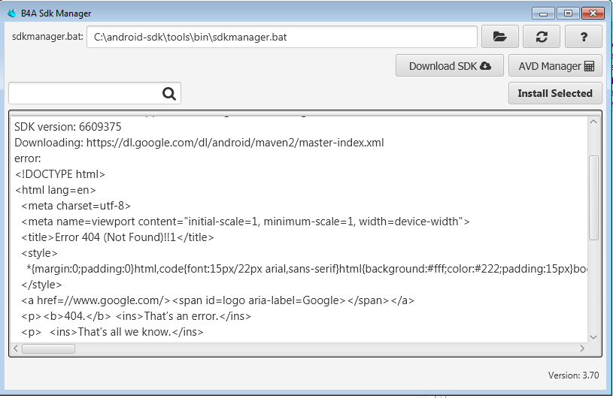Focus the sdkmanager.bat path field
The height and width of the screenshot is (398, 613).
281,36
